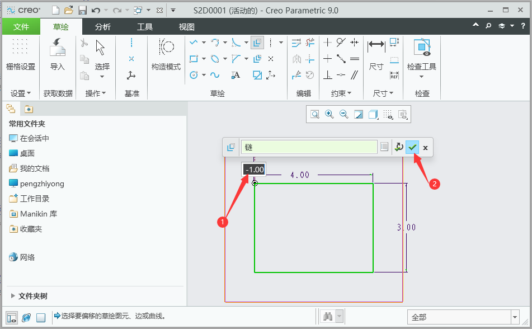Viewport: 532px width, 329px height.
Task: Click the flip offset direction icon
Action: click(x=399, y=147)
